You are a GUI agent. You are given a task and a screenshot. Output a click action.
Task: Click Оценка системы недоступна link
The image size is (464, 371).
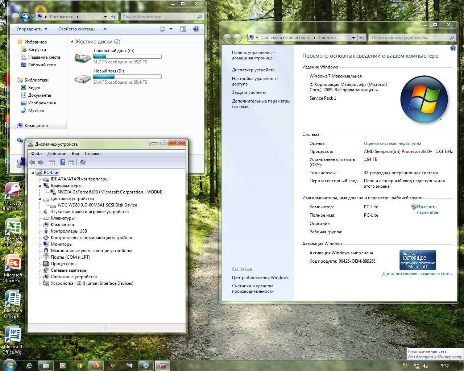tap(393, 143)
